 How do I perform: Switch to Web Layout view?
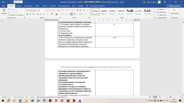[160, 97]
